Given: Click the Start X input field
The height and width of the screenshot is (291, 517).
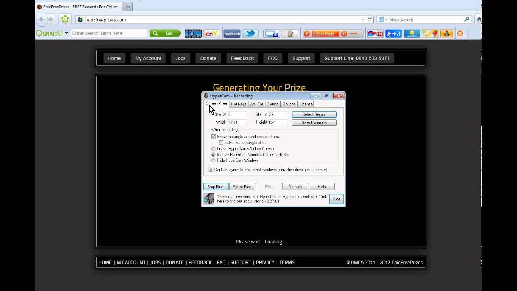Looking at the screenshot, I should click(x=237, y=114).
